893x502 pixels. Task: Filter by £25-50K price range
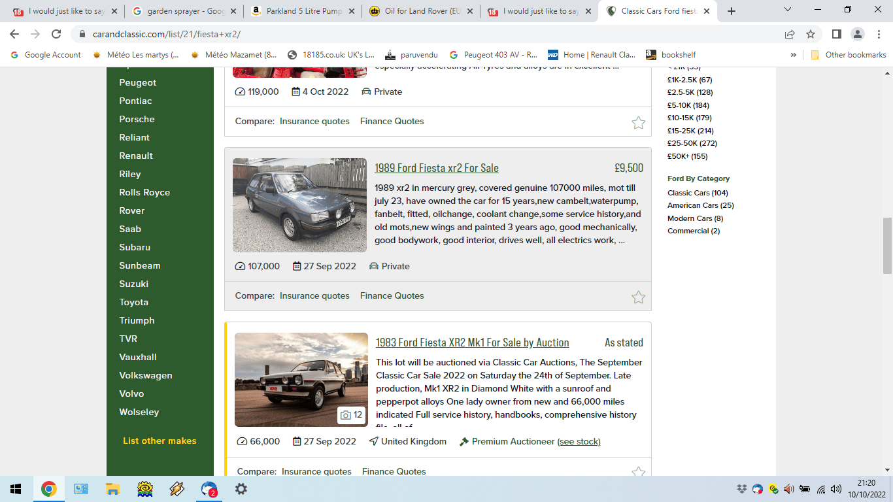click(x=692, y=143)
